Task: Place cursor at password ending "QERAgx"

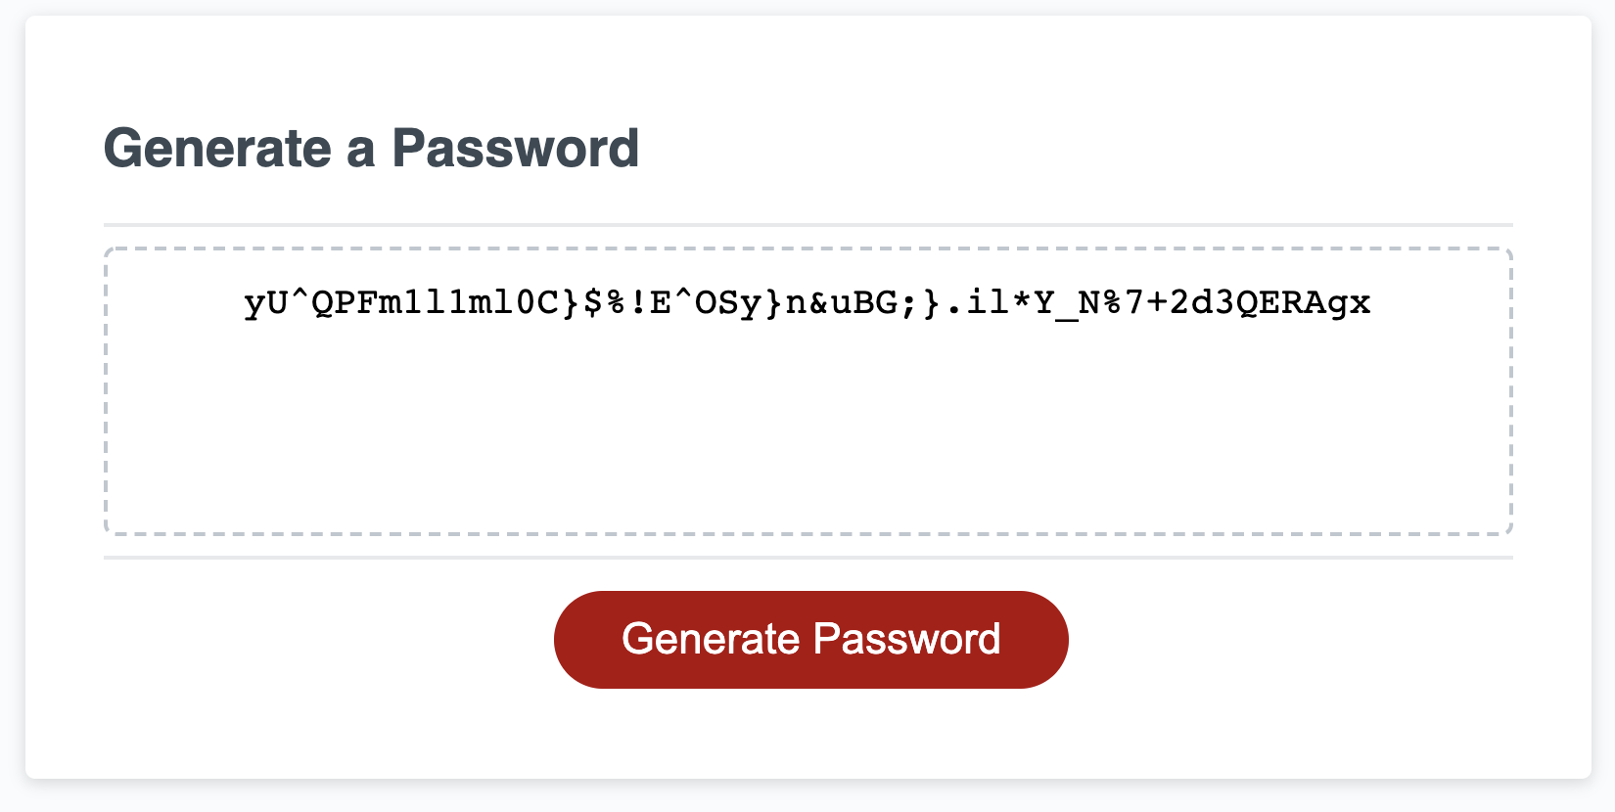Action: pos(1370,302)
